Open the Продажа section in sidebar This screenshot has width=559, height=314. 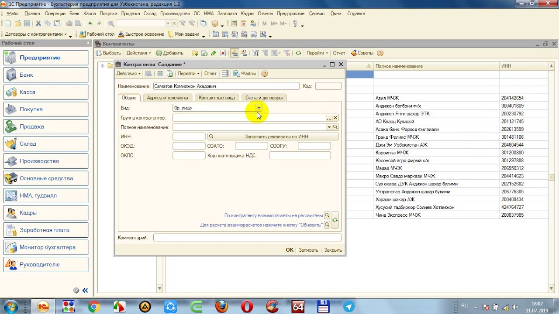pos(46,126)
